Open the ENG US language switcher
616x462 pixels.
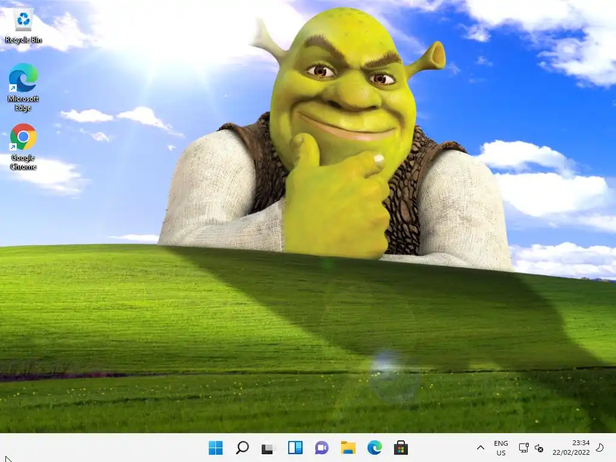(501, 448)
